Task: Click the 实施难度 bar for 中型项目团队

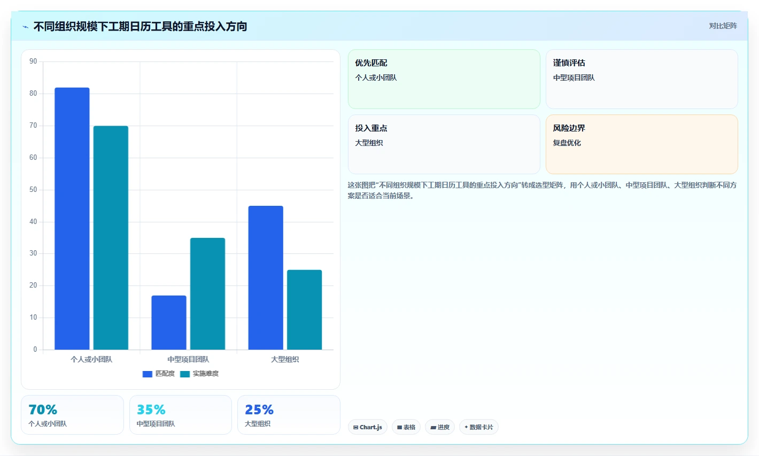Action: (207, 293)
